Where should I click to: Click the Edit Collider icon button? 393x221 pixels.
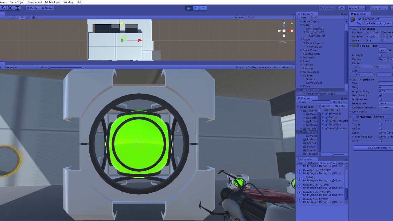[382, 50]
